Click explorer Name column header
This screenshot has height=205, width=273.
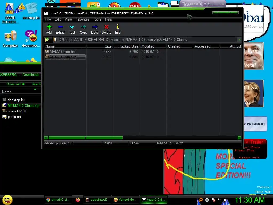[x=20, y=92]
